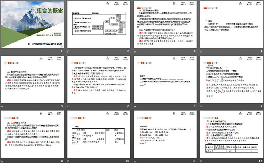
Task: Click the star icon beneath slide 11
Action: 135,161
